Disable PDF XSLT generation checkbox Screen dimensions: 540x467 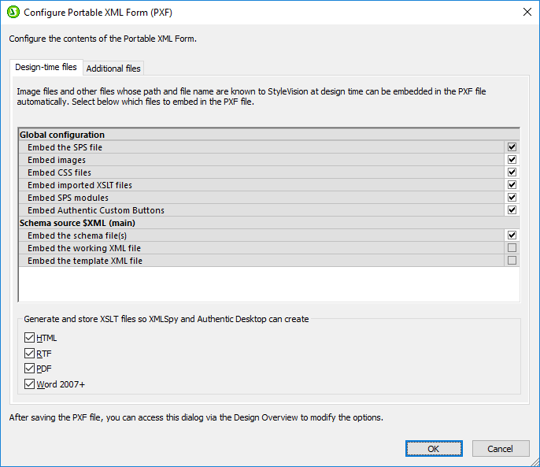[30, 369]
